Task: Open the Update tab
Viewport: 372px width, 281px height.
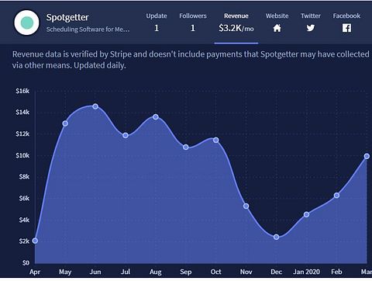Action: click(157, 23)
